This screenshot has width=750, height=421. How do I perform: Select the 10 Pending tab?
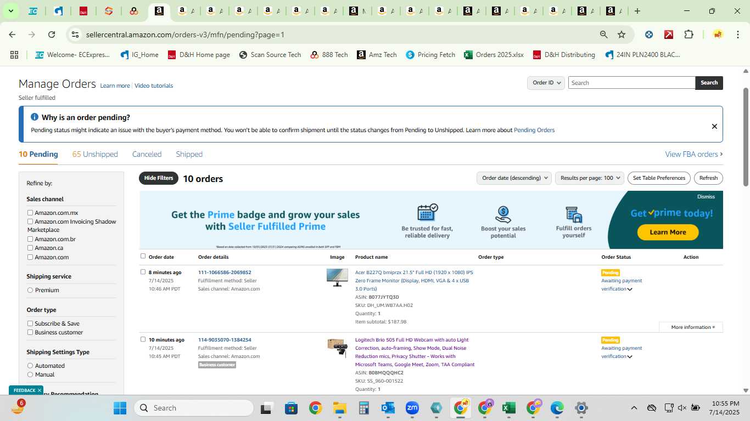click(x=38, y=154)
